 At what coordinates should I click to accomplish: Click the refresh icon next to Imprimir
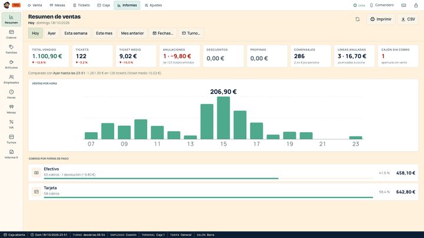(357, 19)
